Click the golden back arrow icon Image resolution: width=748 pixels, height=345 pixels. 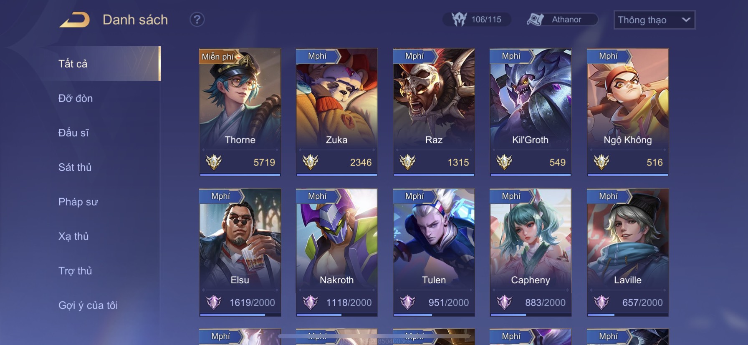74,20
